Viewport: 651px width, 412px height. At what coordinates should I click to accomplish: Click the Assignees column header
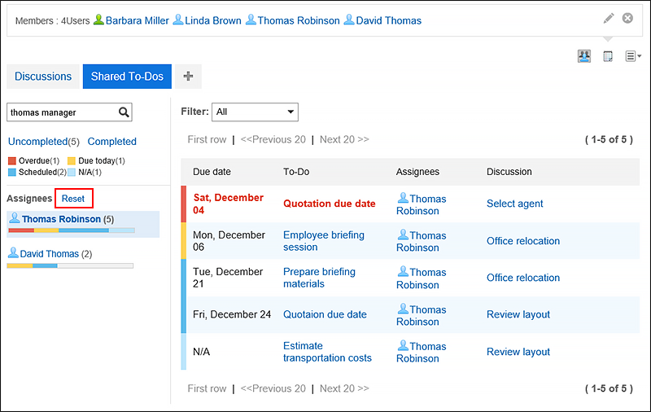[x=417, y=172]
